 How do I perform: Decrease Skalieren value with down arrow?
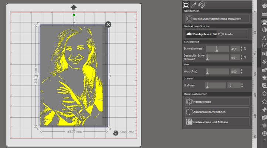(241, 87)
